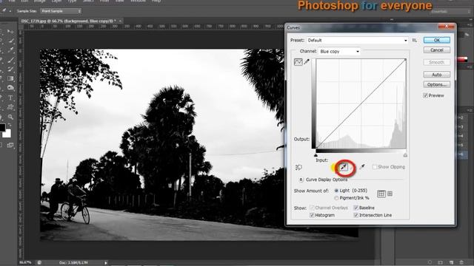Click the curve's top-right anchor point
This screenshot has height=266, width=474.
pos(405,60)
